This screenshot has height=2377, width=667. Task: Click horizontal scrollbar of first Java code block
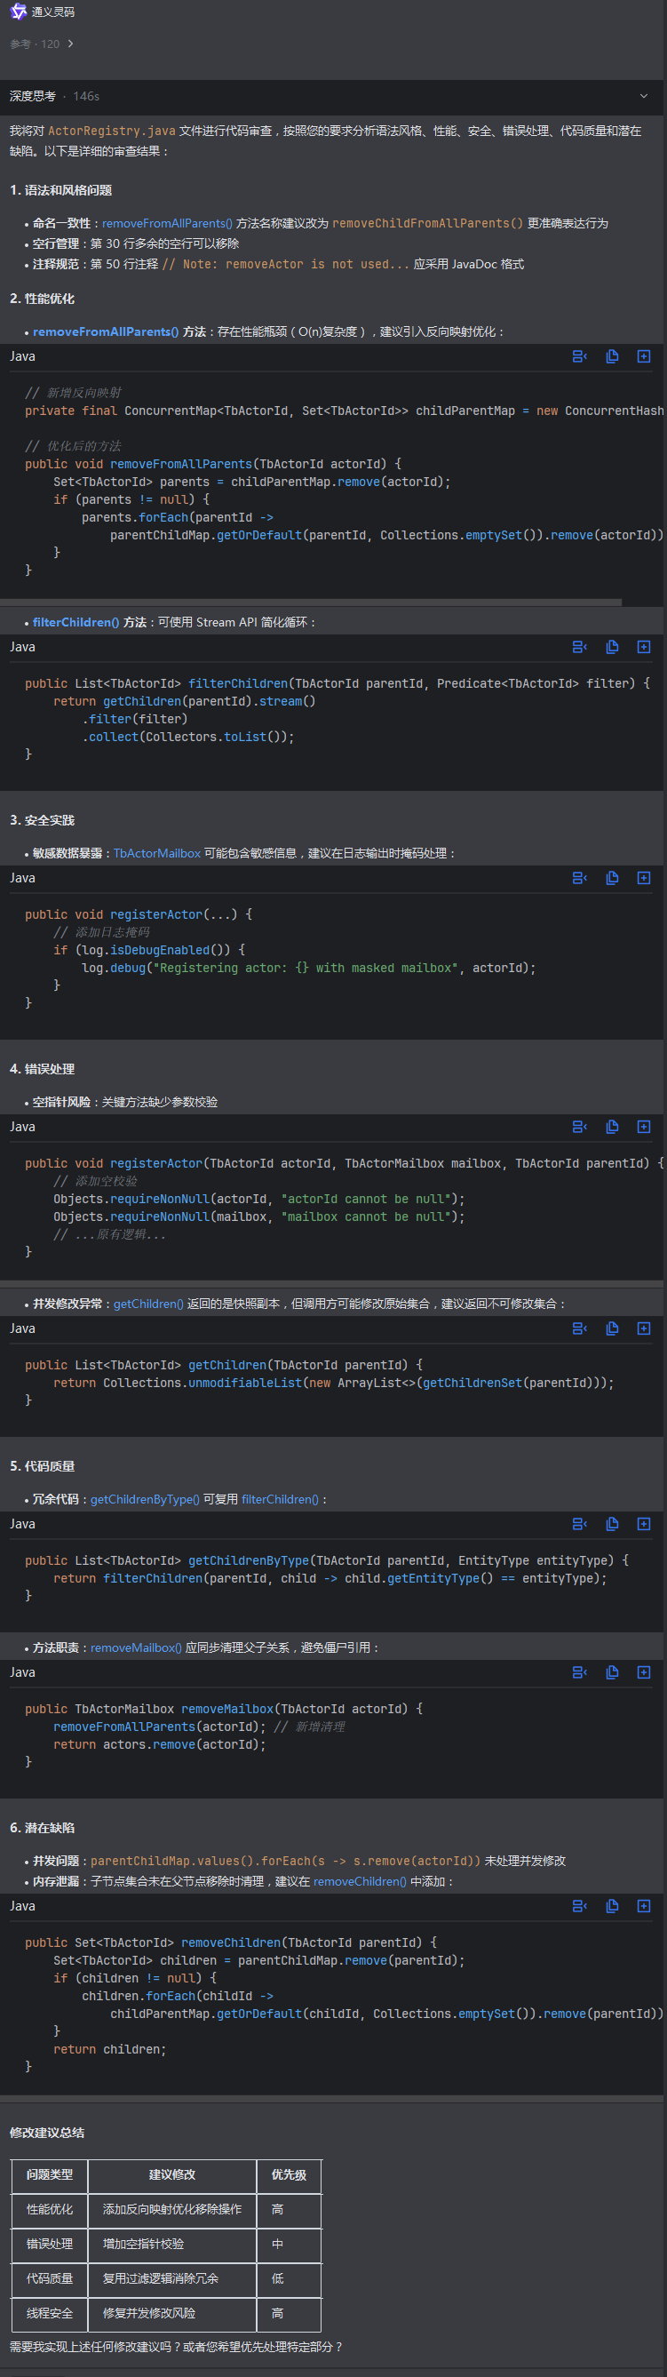pos(311,602)
